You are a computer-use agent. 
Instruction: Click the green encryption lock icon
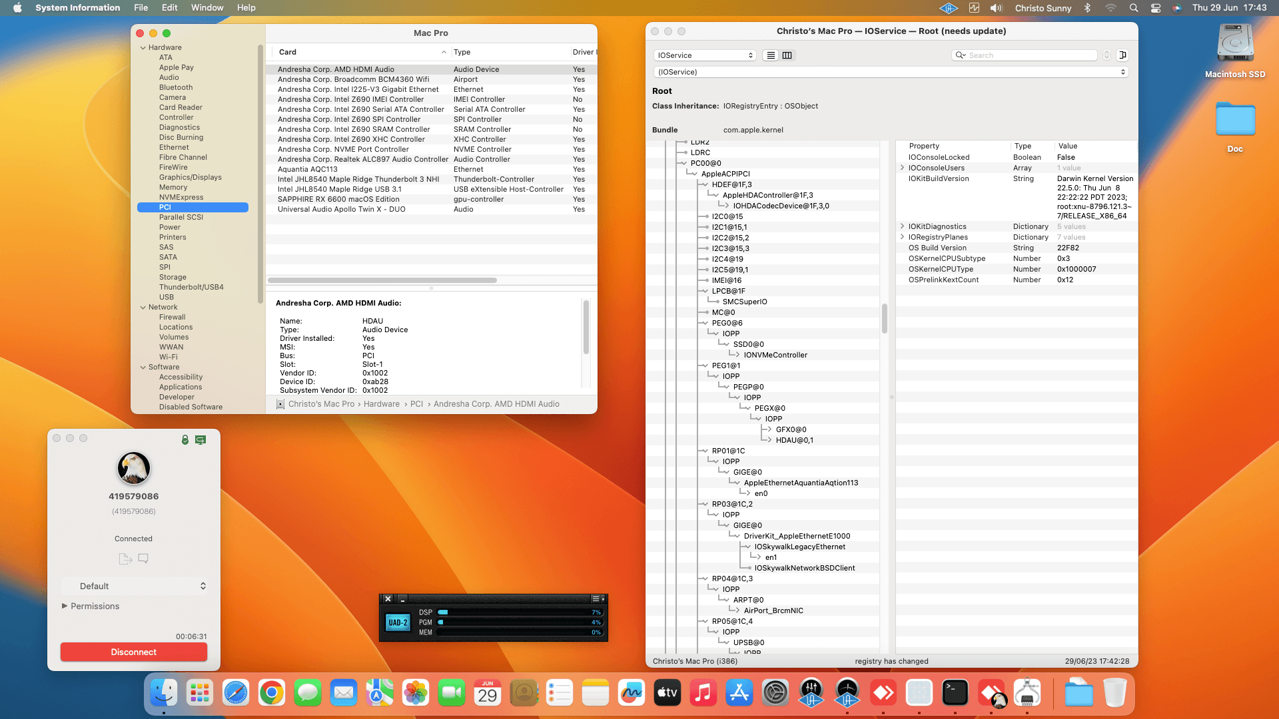(x=185, y=440)
